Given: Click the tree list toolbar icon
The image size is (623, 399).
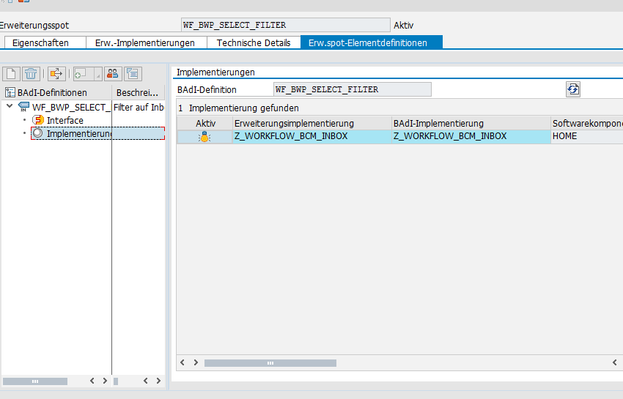Looking at the screenshot, I should 133,73.
